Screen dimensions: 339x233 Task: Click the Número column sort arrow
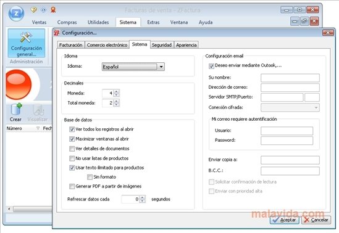(x=38, y=128)
